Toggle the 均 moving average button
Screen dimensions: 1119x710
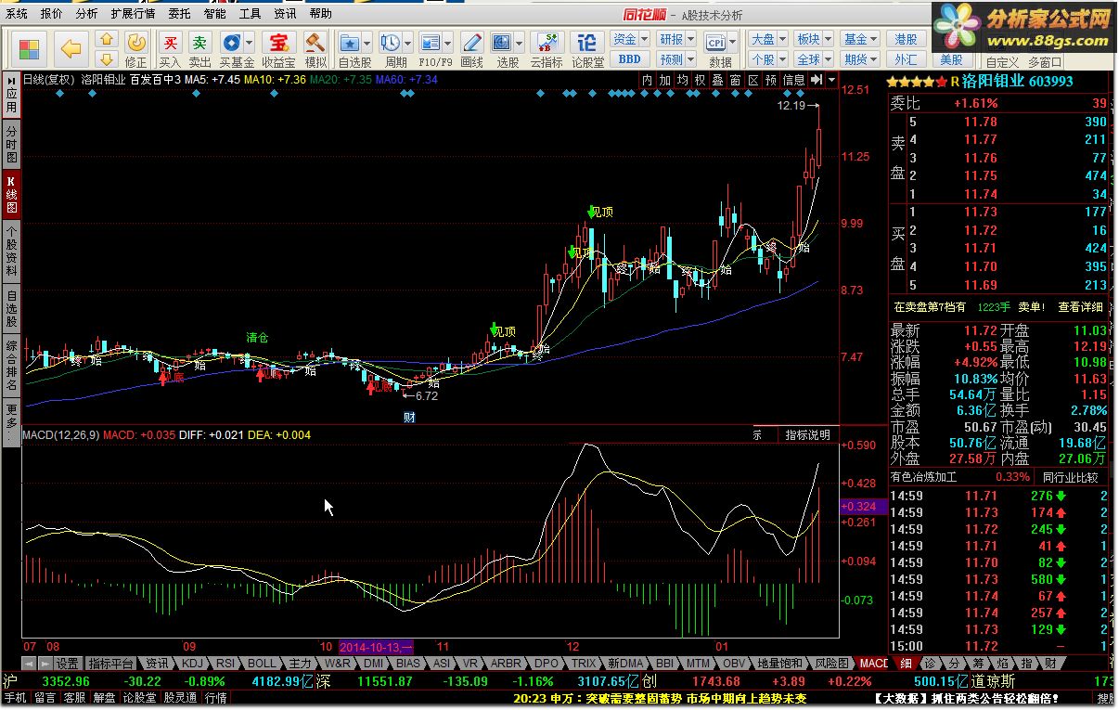coord(683,80)
